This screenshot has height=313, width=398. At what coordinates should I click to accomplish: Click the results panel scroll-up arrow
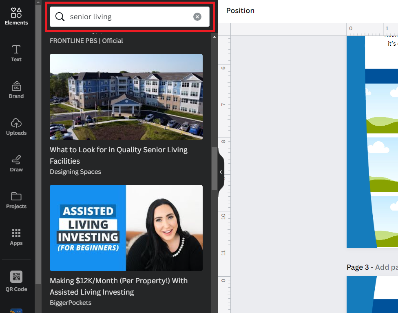pyautogui.click(x=214, y=37)
